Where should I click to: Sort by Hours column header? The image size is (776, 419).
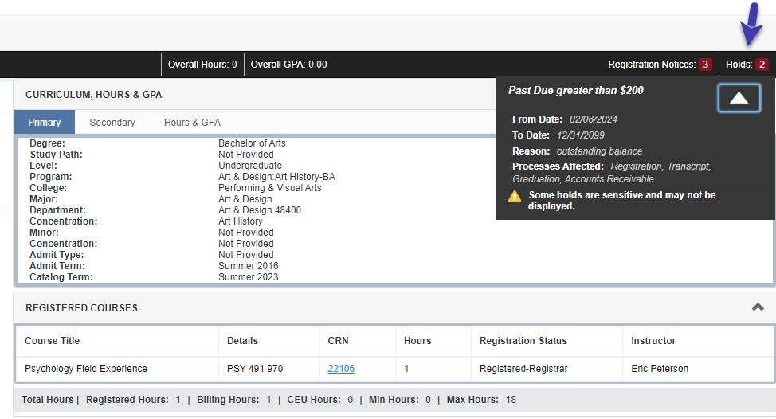[x=417, y=341]
